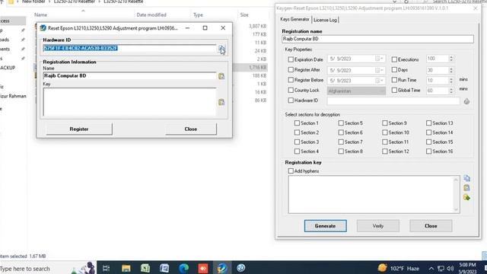The height and width of the screenshot is (274, 487).
Task: Enable Hardware ID checkbox in Keygen
Action: 291,100
